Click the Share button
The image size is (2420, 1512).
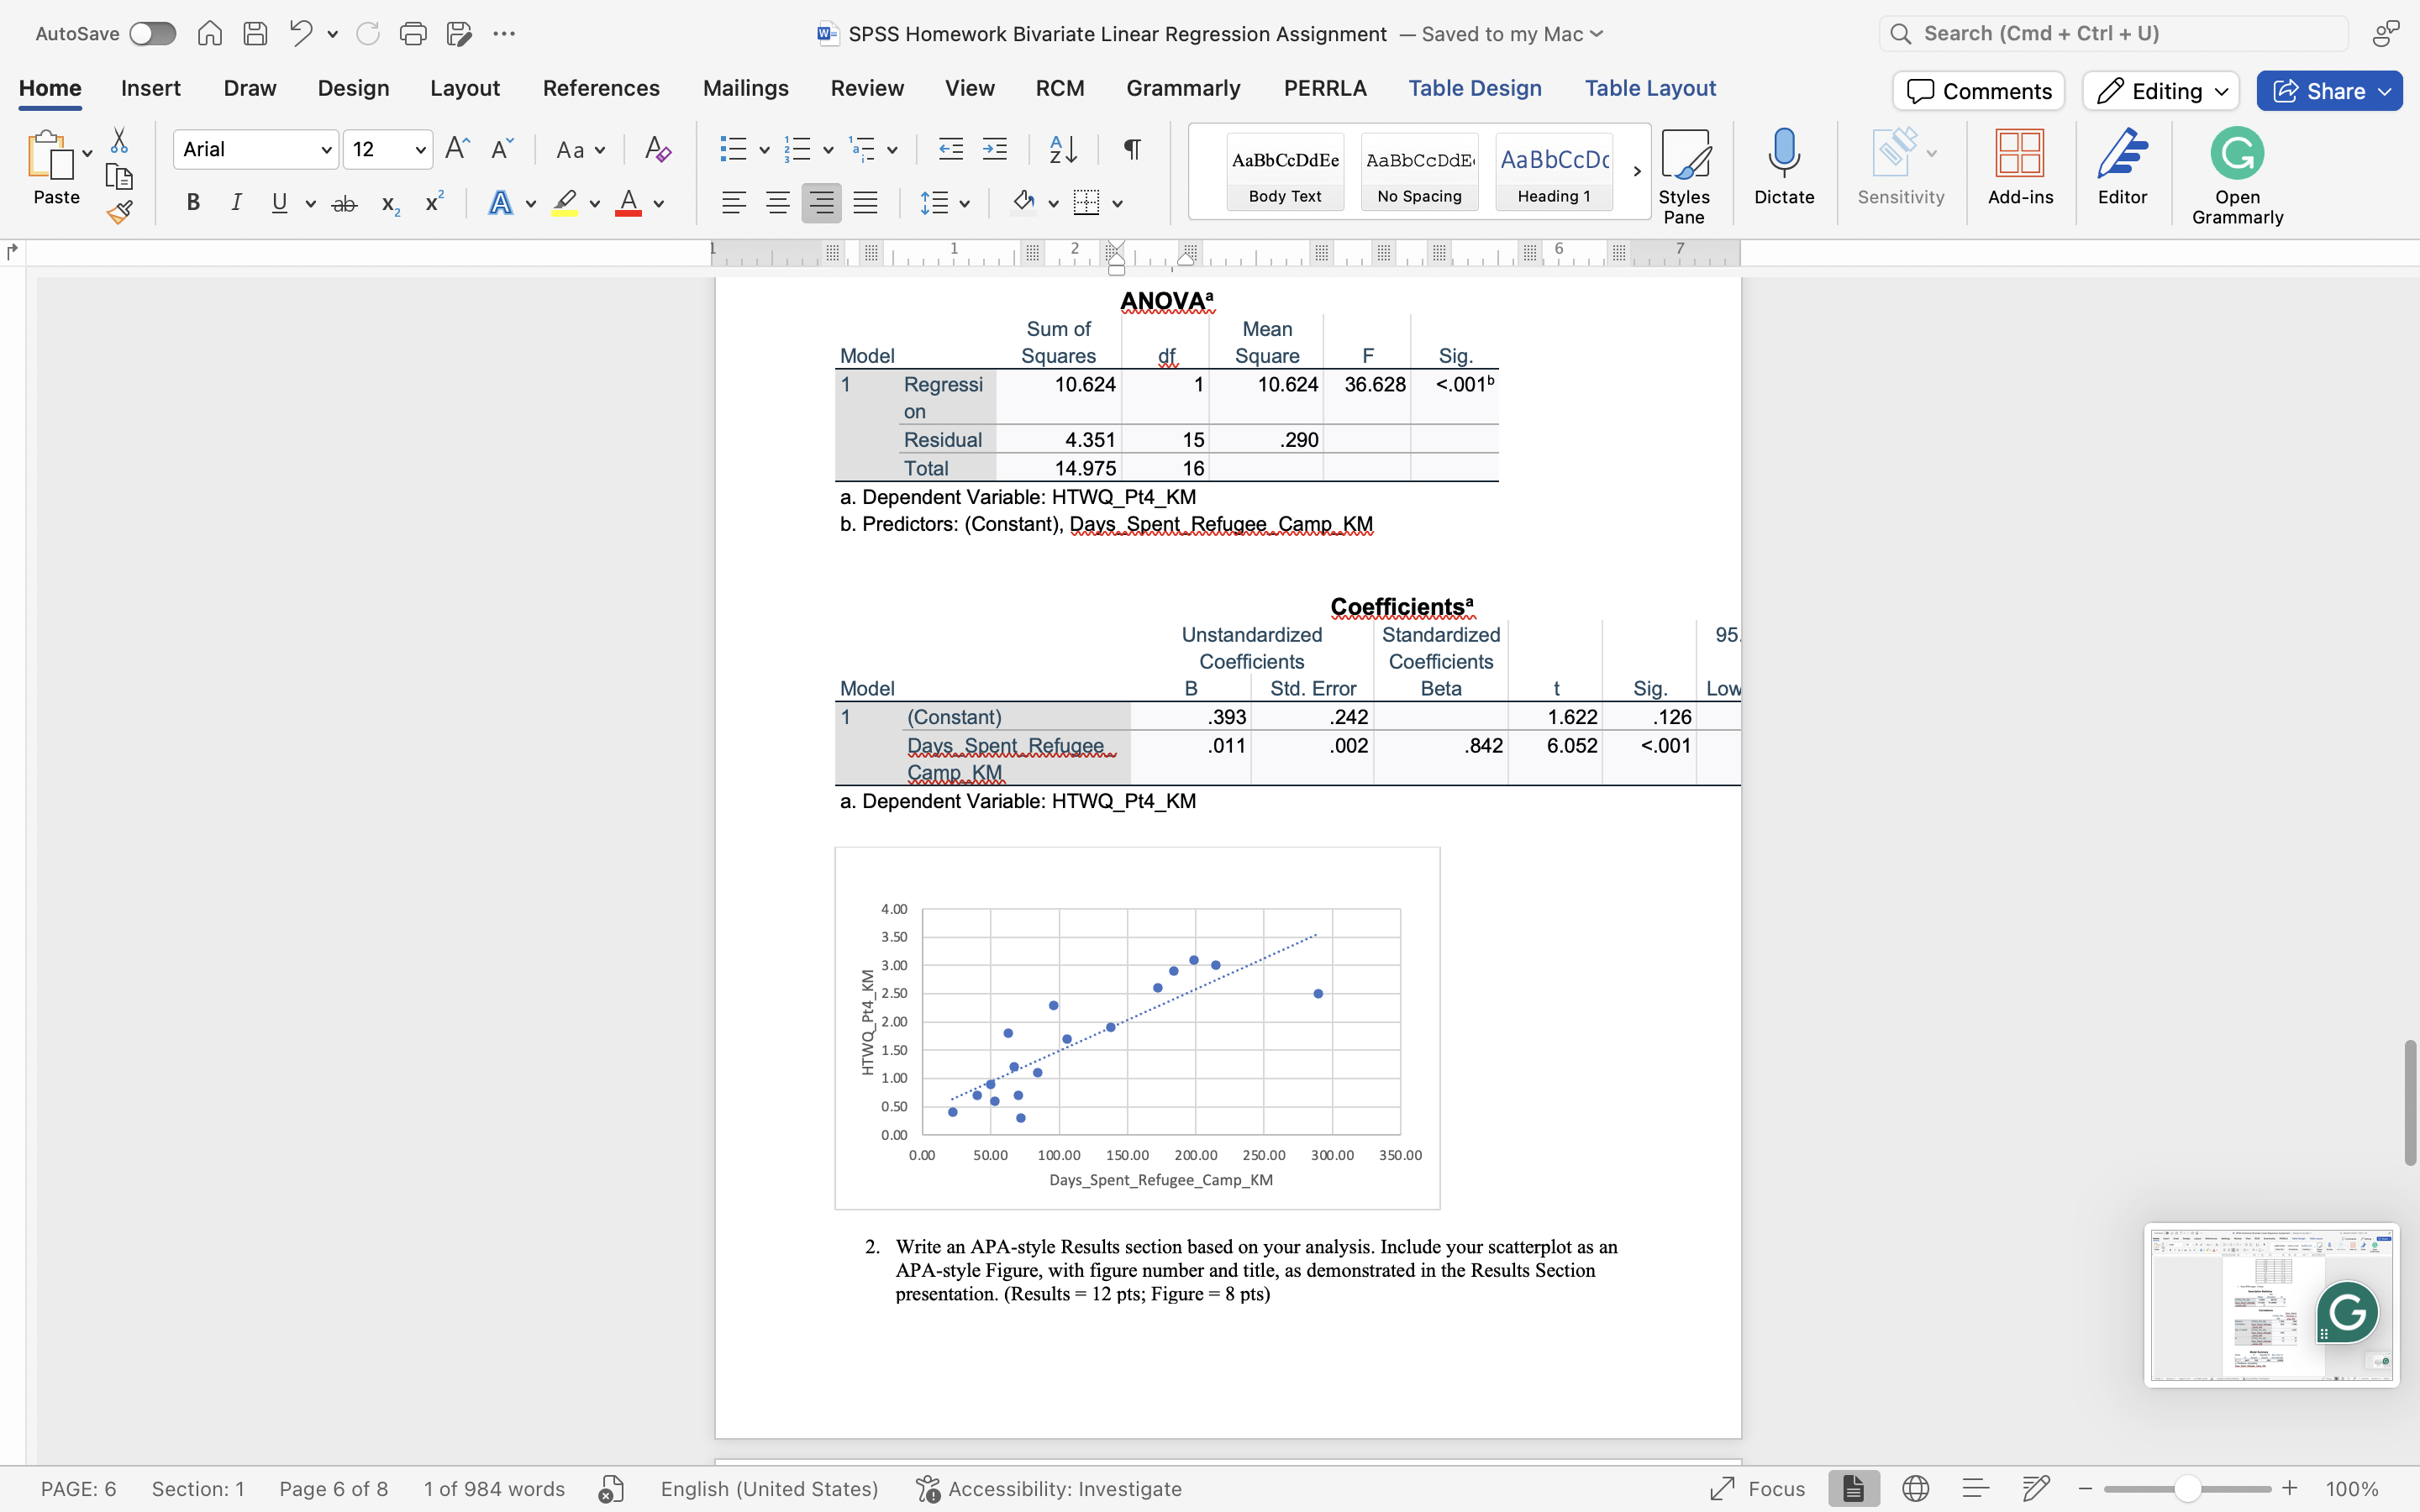[2328, 90]
